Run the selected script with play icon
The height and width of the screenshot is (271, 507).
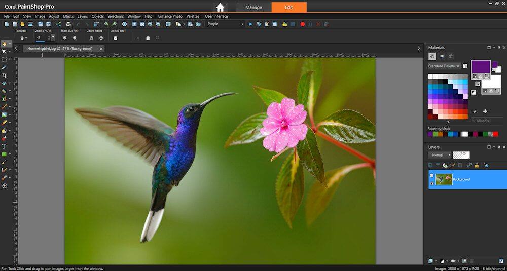[x=250, y=24]
